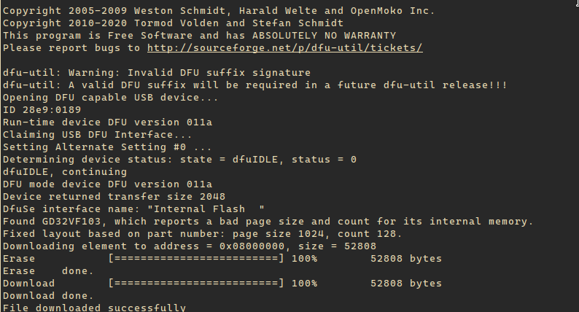Click the 'Claiming USB DFU Interface...' line

coord(98,135)
